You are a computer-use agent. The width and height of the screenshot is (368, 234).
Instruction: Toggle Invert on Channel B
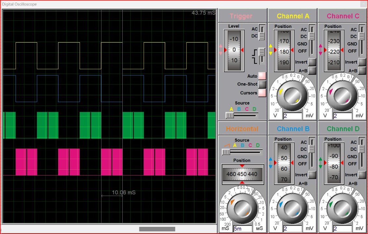pos(312,175)
